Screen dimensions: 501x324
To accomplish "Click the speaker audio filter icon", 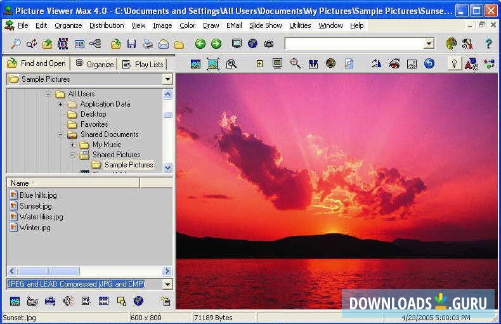I will point(68,301).
